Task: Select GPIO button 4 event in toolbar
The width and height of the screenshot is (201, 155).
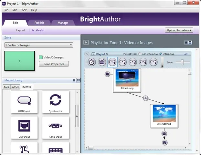Action: (153, 62)
